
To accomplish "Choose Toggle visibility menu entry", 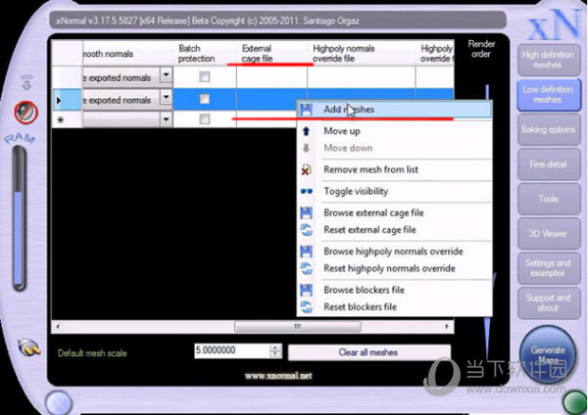I will click(x=394, y=192).
